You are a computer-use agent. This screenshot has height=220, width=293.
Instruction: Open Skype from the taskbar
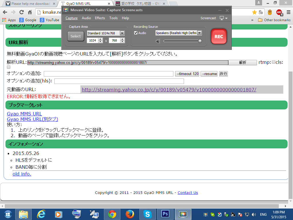point(148,214)
